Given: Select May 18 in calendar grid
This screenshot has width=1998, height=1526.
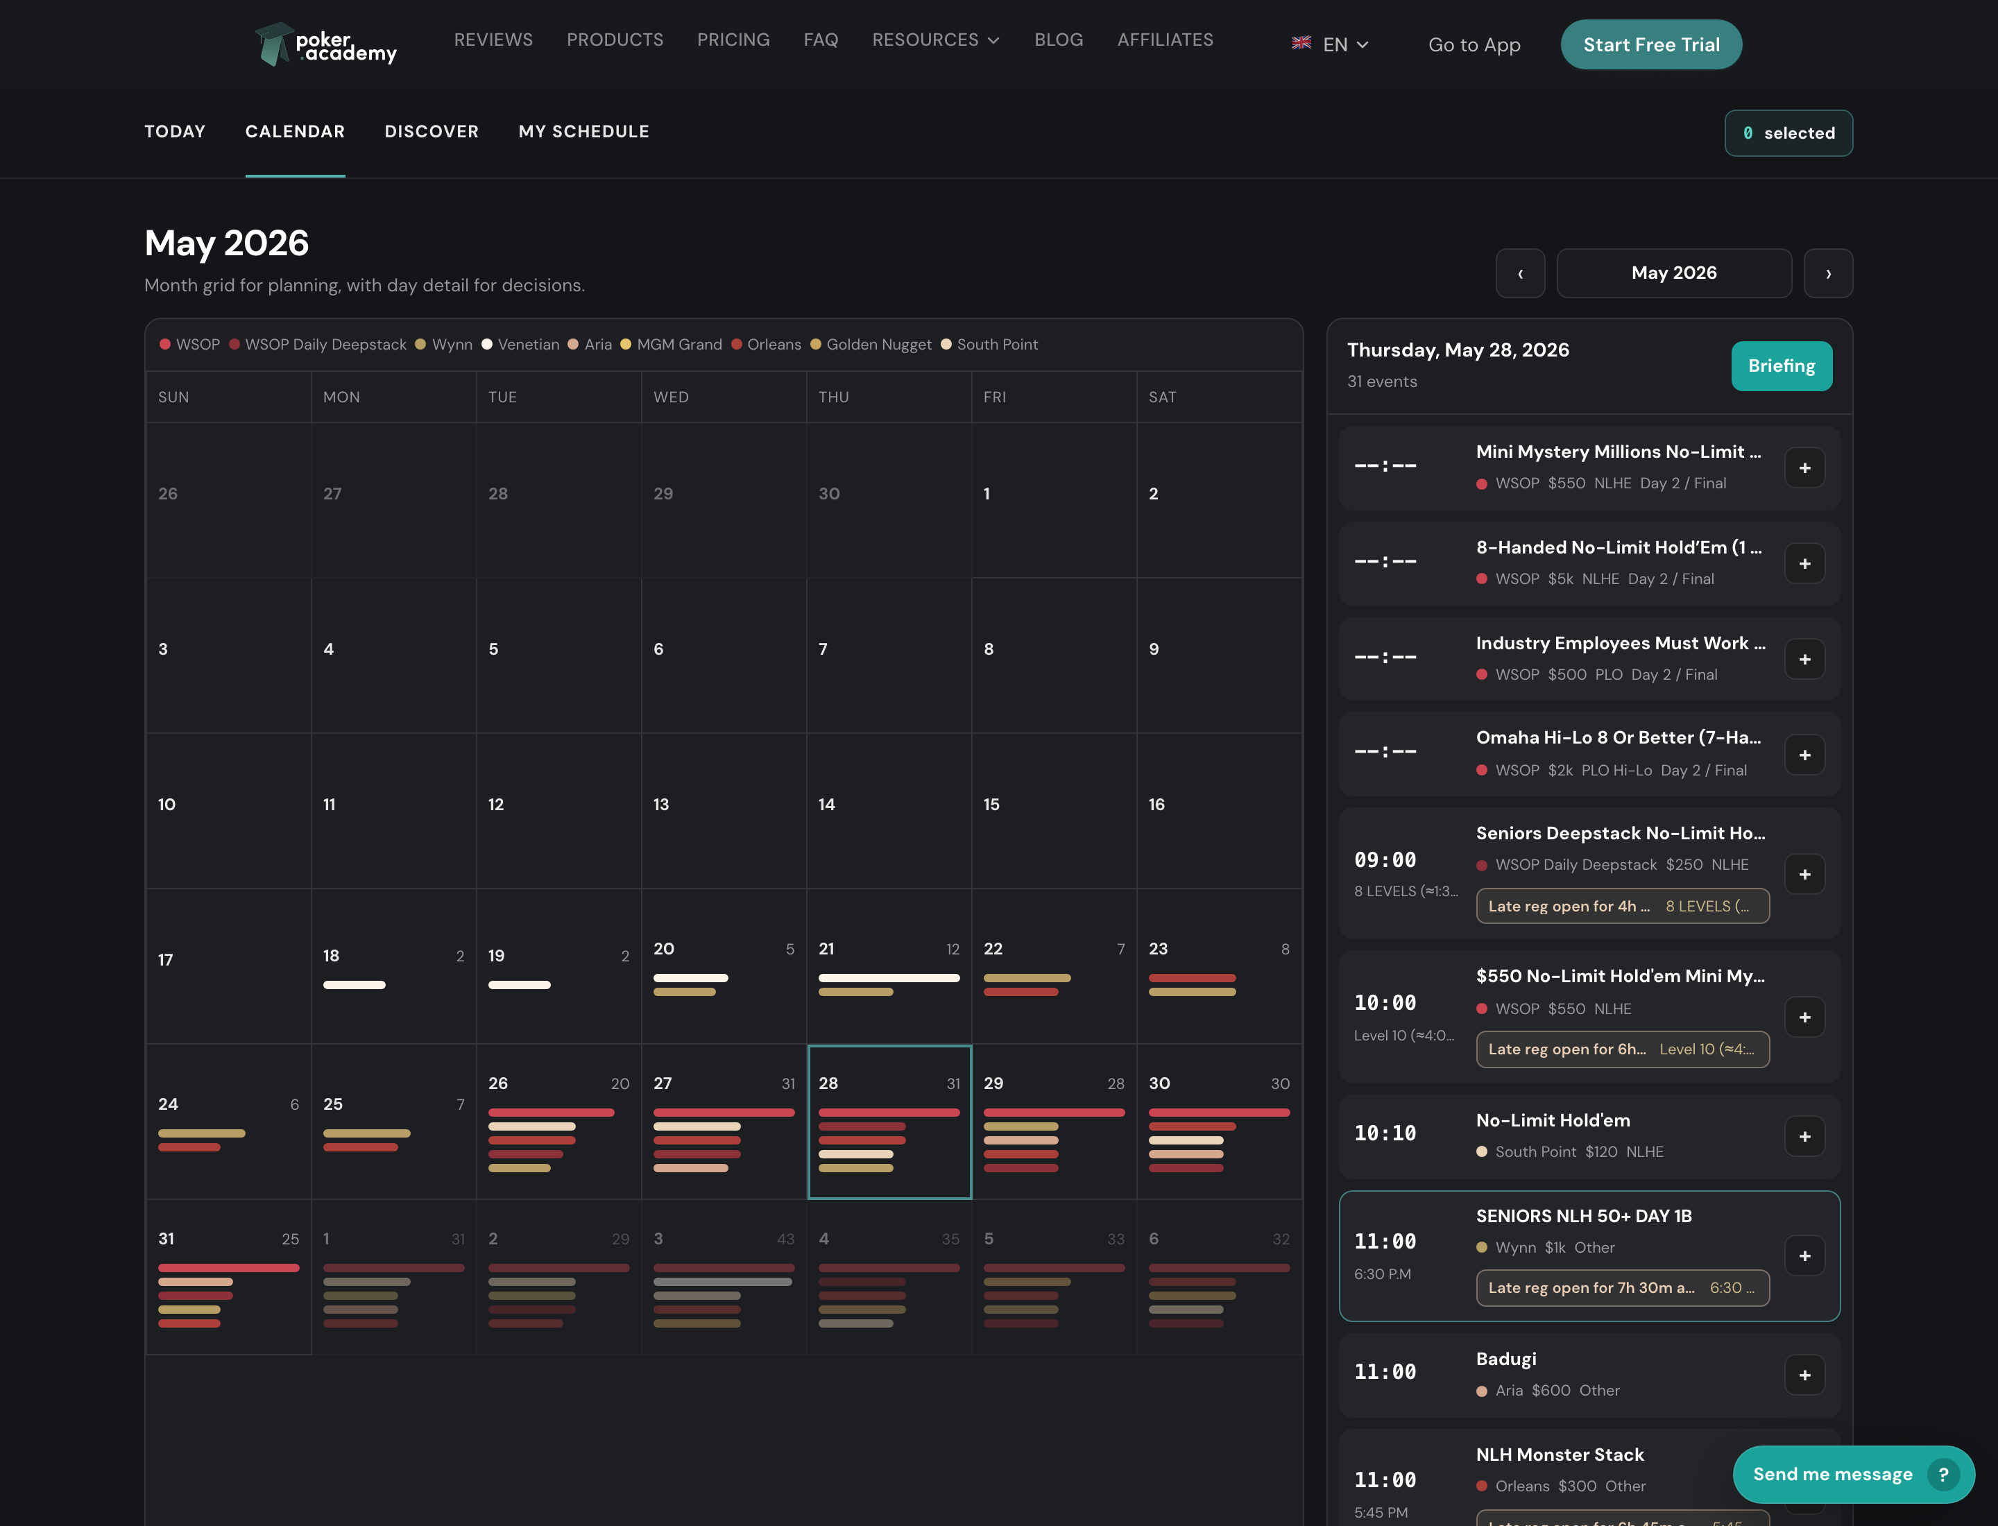Looking at the screenshot, I should tap(393, 966).
